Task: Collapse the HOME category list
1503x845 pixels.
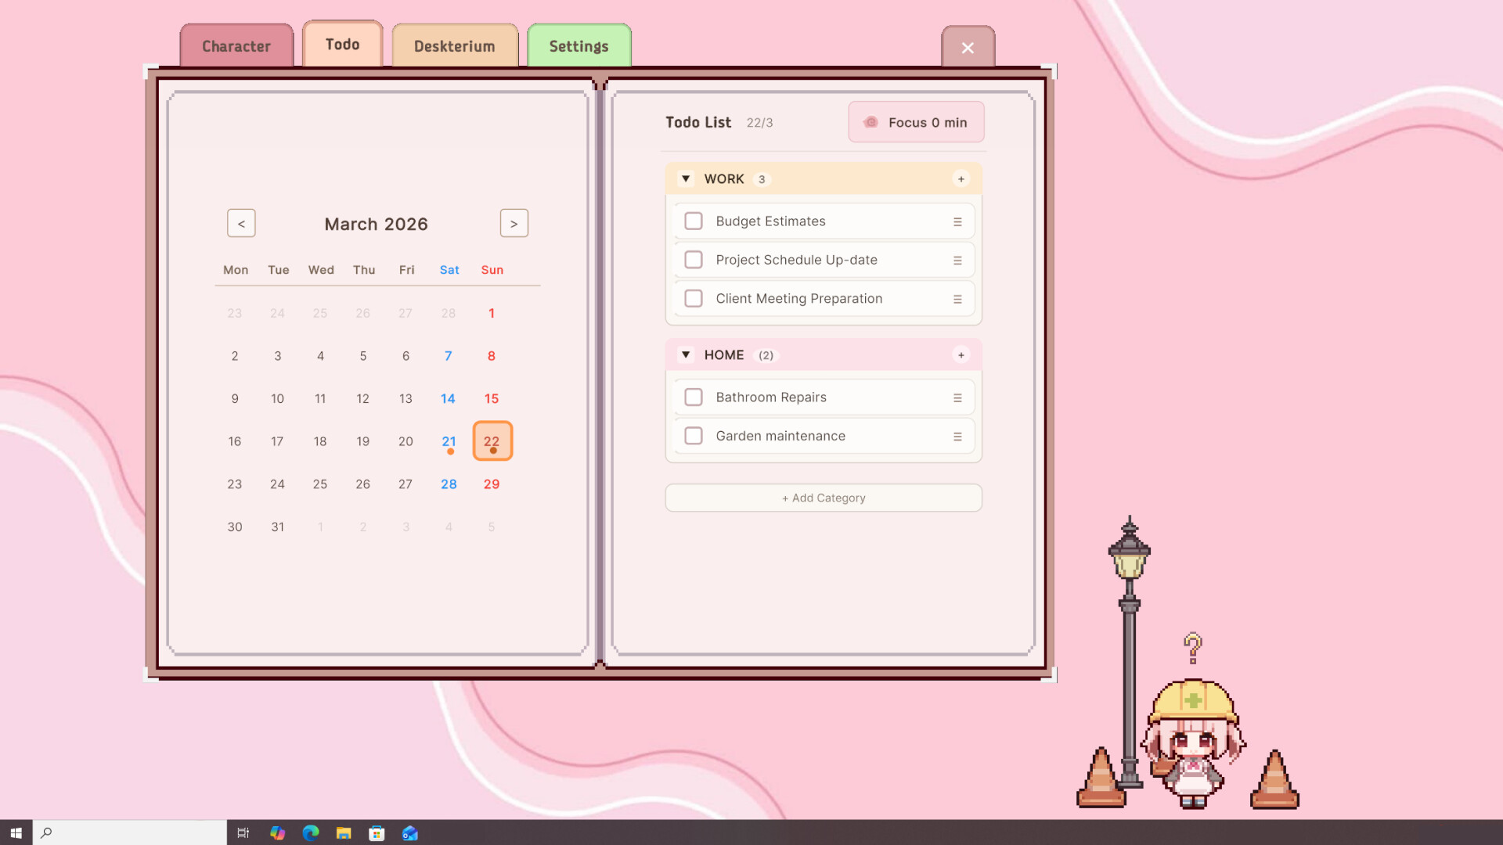Action: point(686,355)
